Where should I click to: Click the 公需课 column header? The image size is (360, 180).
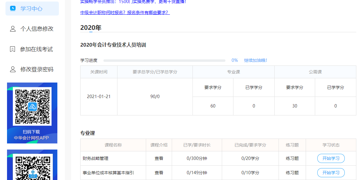click(x=315, y=72)
